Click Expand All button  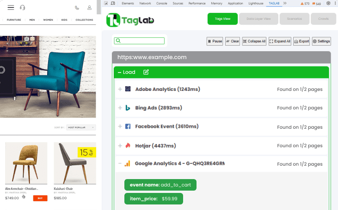coord(280,41)
